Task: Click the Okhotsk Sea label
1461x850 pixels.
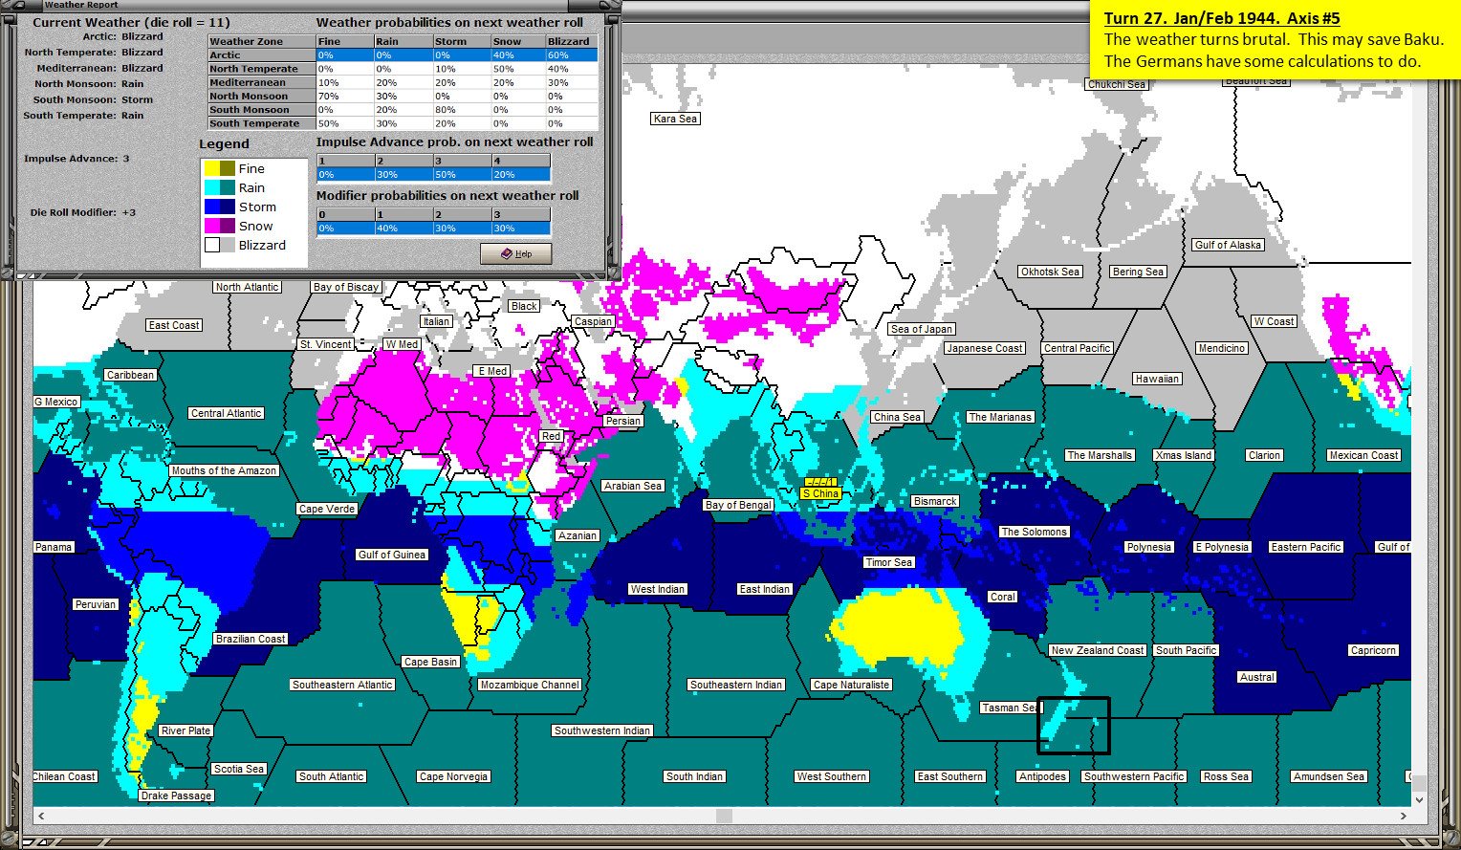Action: pos(1050,272)
